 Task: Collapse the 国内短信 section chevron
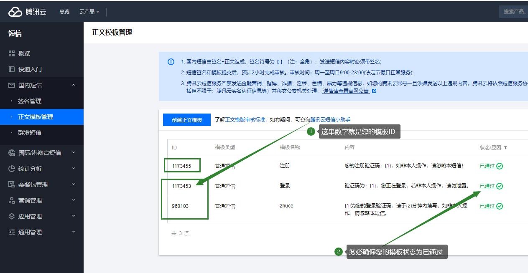[x=74, y=85]
